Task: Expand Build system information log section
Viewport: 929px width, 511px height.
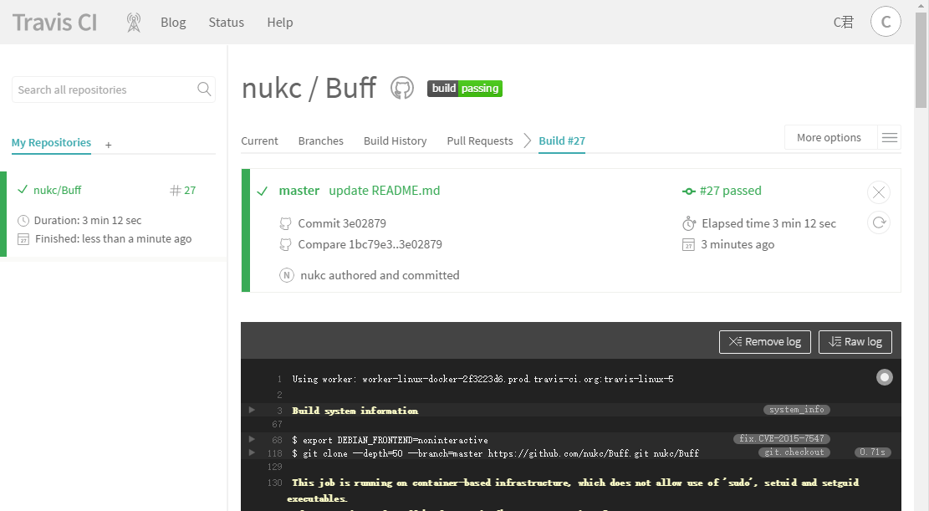Action: coord(252,410)
